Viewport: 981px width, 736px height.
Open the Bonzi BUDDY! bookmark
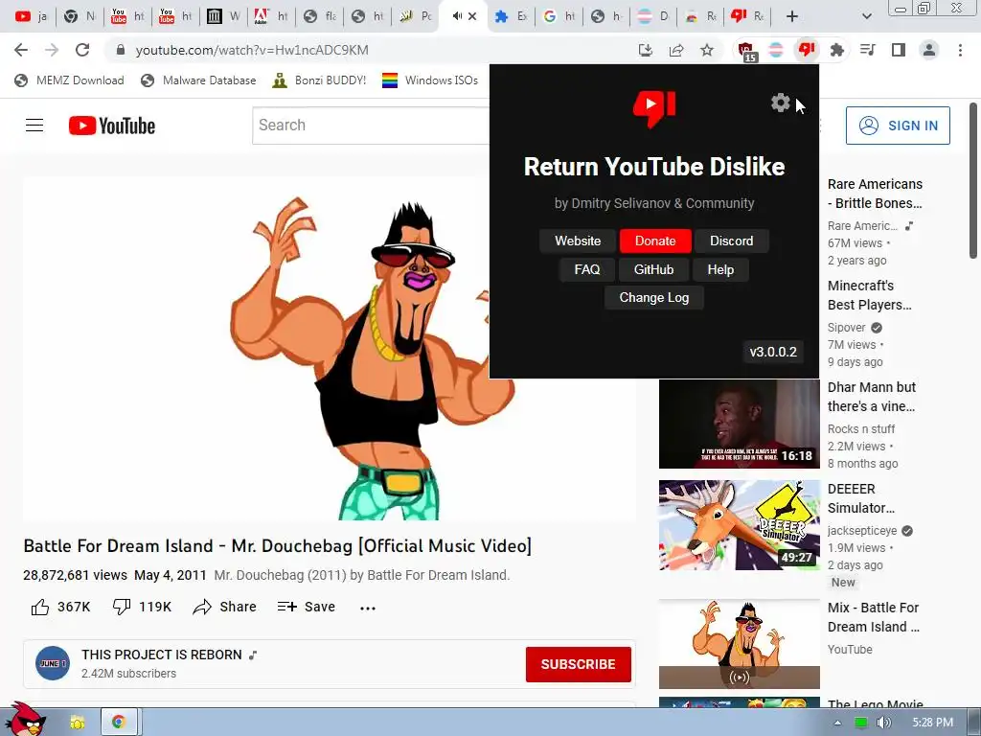[319, 80]
